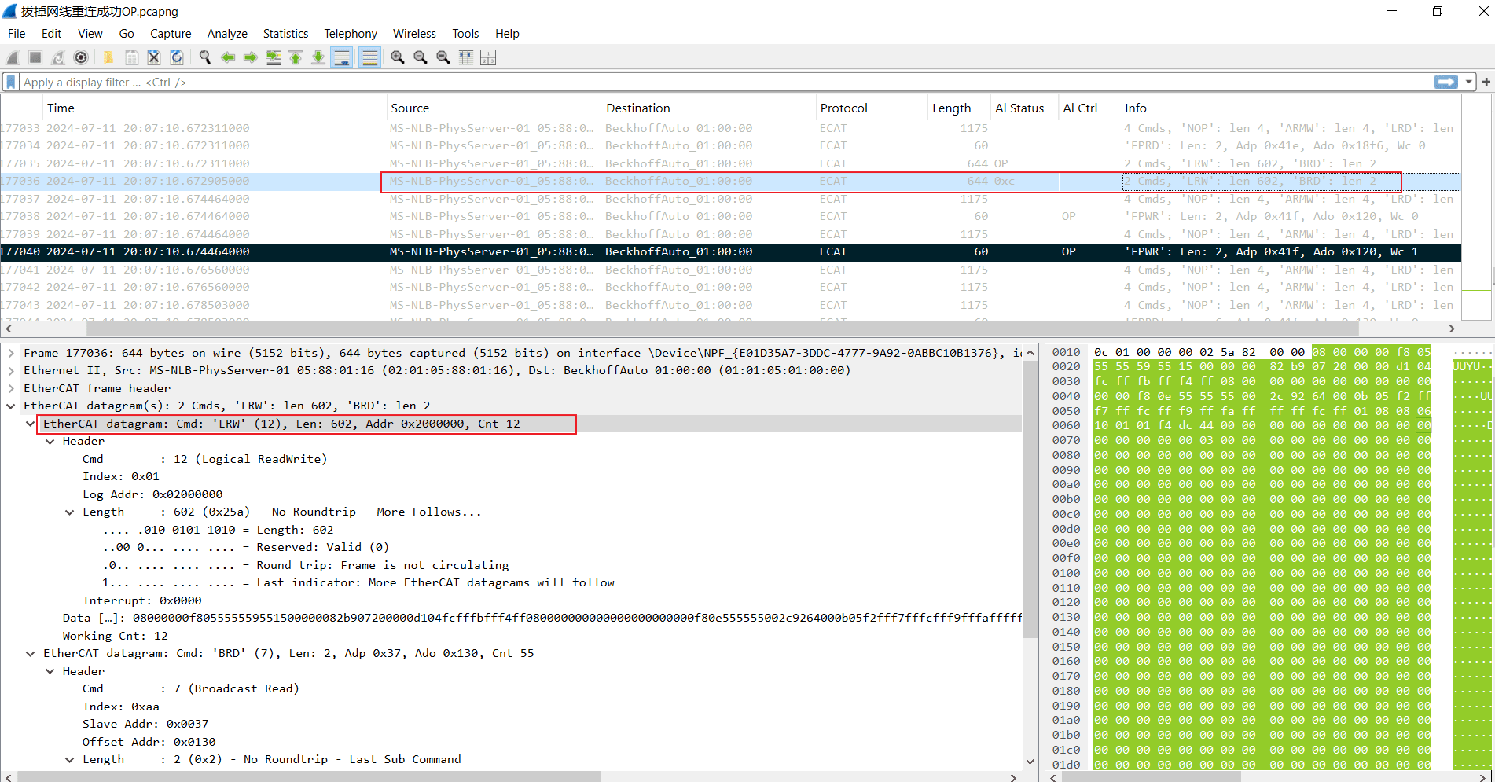Toggle auto-scroll during live capture
This screenshot has width=1495, height=782.
click(342, 57)
